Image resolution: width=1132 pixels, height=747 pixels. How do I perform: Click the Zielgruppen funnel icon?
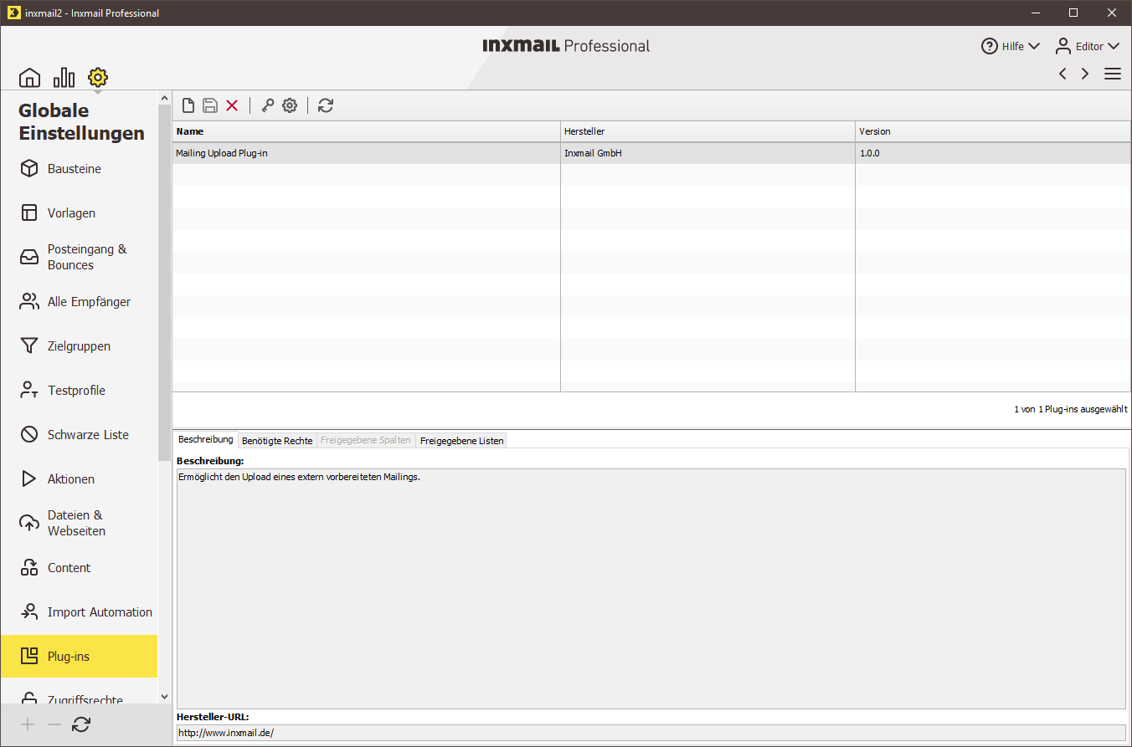point(29,346)
